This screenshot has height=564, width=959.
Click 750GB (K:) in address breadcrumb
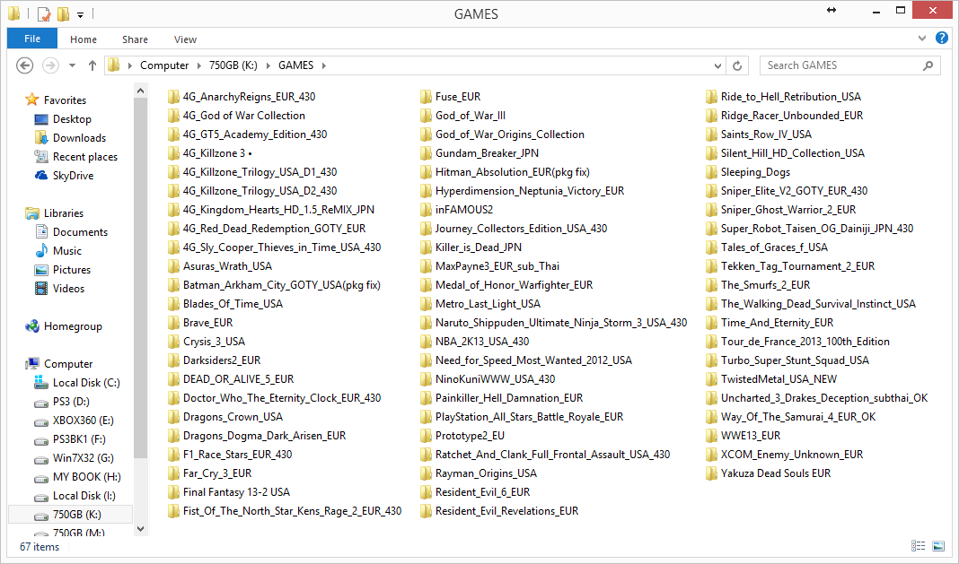pos(233,65)
